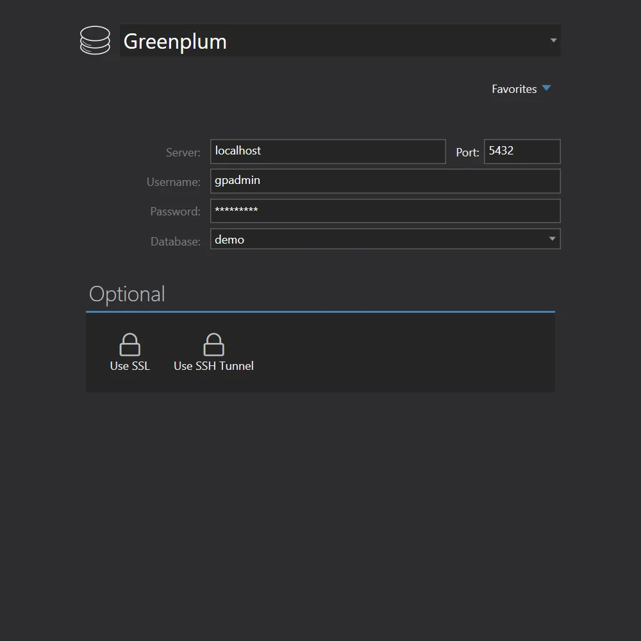The width and height of the screenshot is (641, 641).
Task: Select the Optional section header
Action: click(127, 294)
